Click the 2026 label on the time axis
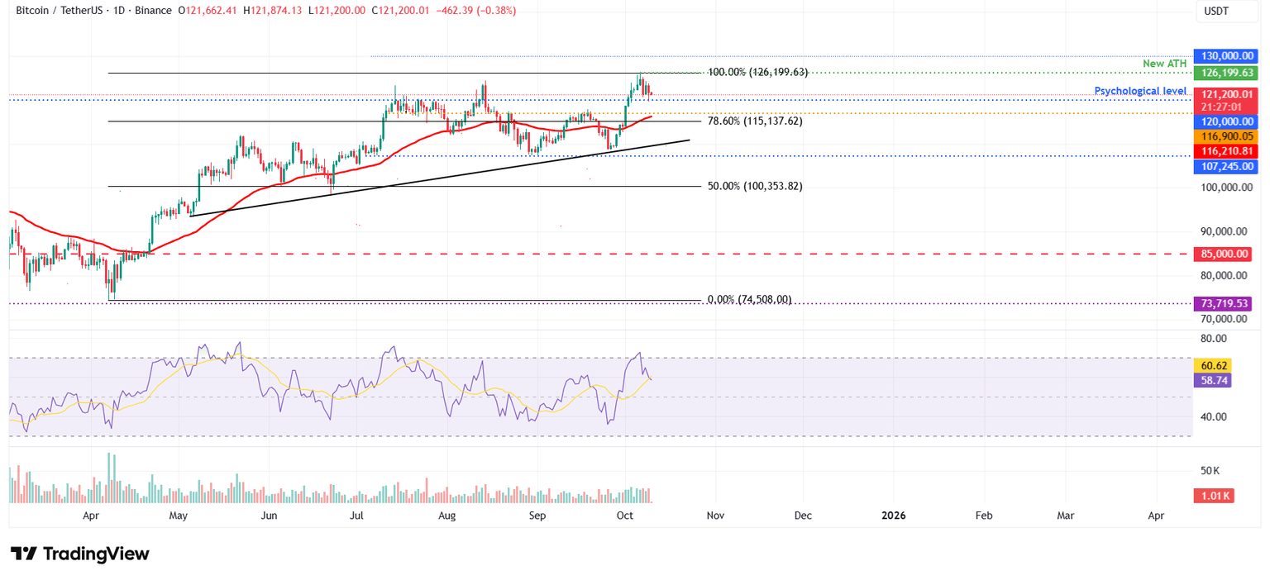Viewport: 1270px width, 580px height. [892, 516]
